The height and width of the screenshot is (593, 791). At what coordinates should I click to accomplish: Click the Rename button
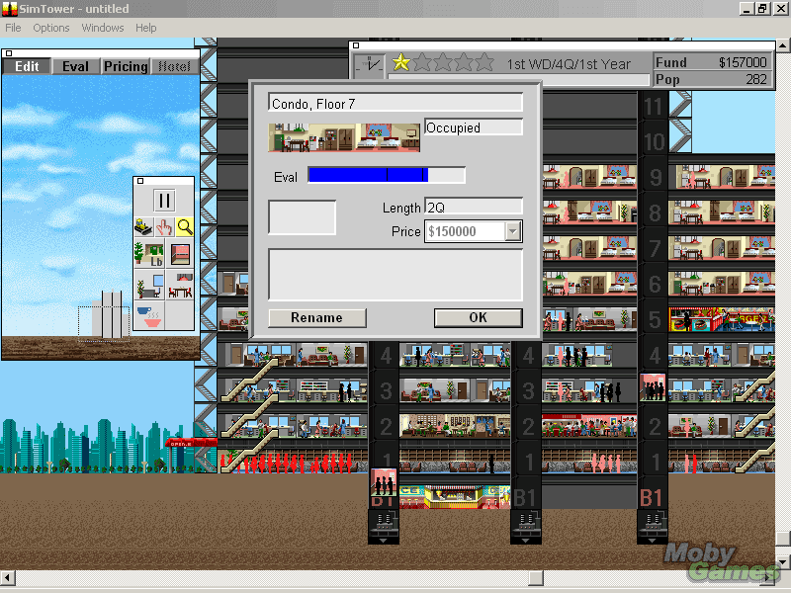(x=316, y=317)
